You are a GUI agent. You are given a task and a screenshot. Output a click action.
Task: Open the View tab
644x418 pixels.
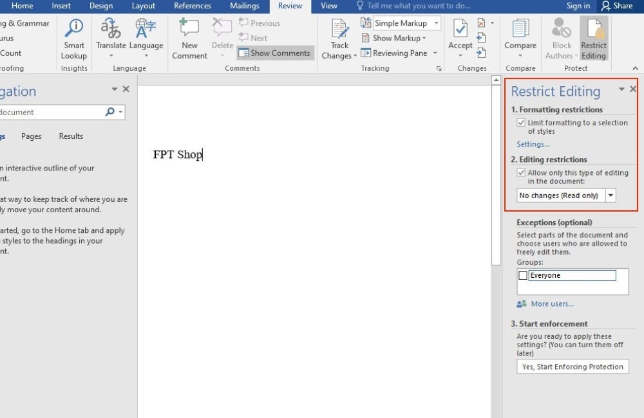[328, 6]
